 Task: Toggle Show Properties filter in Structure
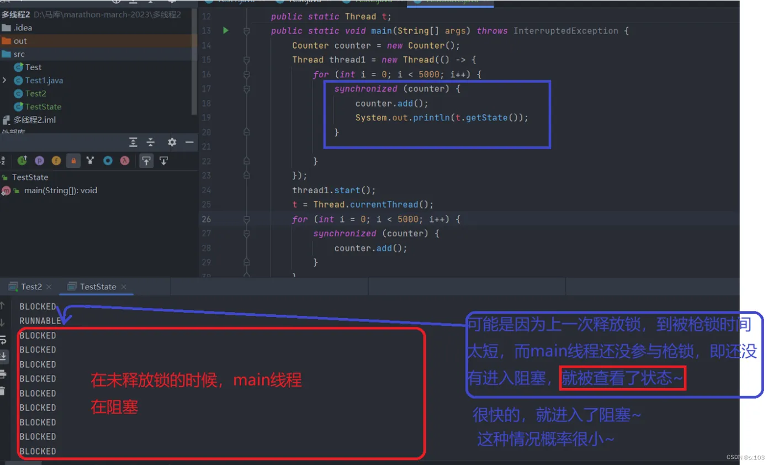pyautogui.click(x=39, y=161)
